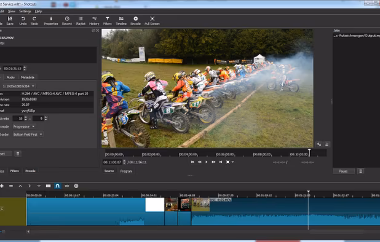Open the History panel icon

94,21
